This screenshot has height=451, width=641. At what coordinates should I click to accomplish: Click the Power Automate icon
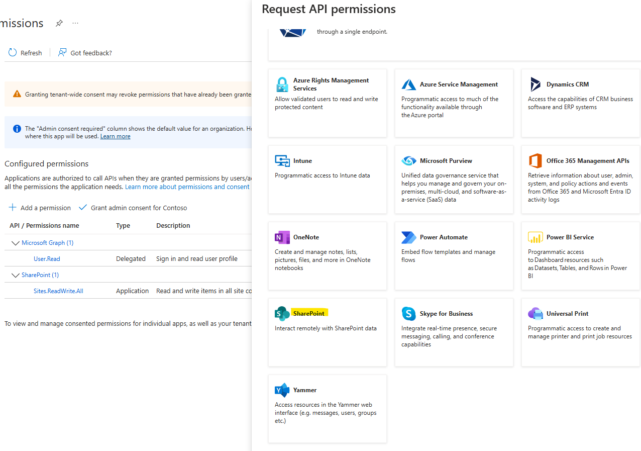[409, 237]
